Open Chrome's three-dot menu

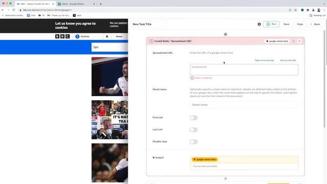coord(324,10)
